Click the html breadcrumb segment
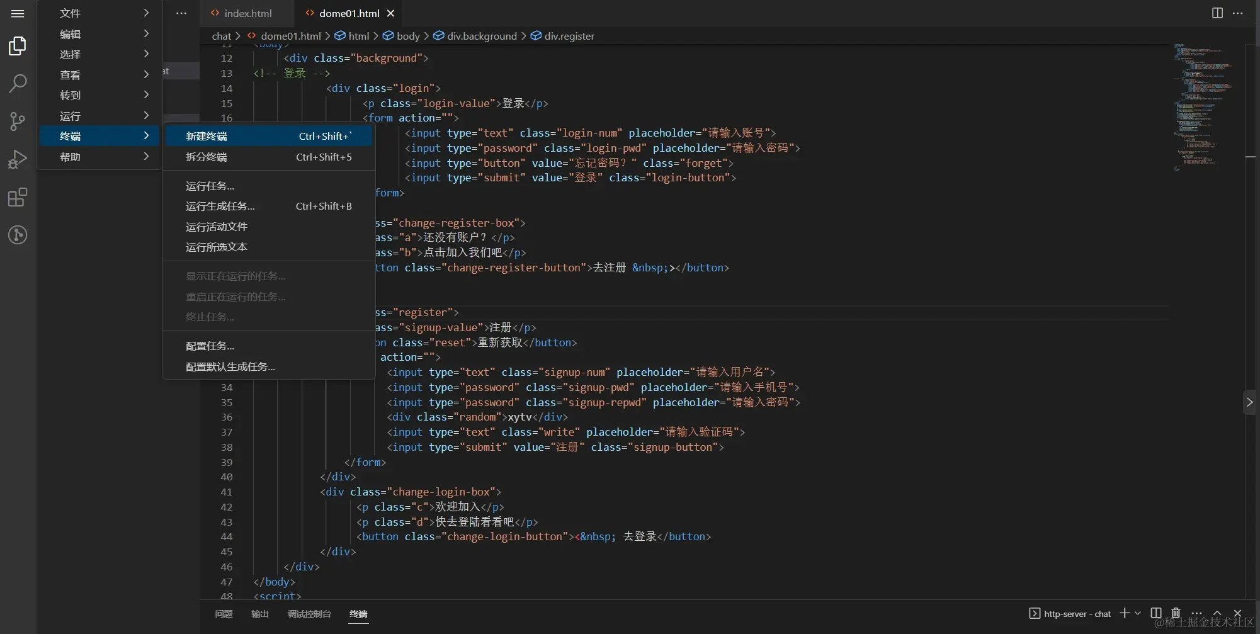The width and height of the screenshot is (1260, 634). point(352,36)
